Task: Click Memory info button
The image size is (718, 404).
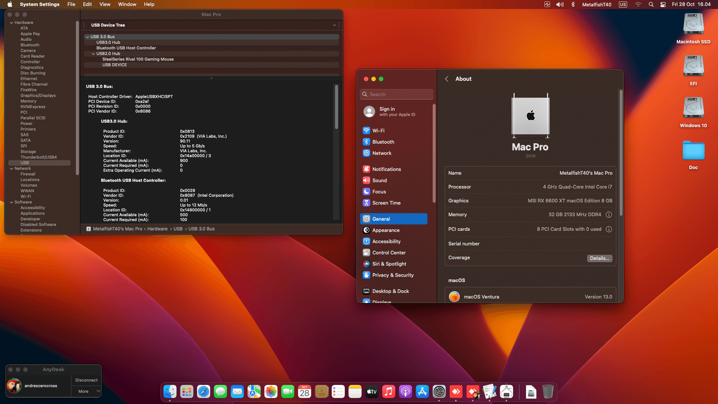Action: point(609,215)
